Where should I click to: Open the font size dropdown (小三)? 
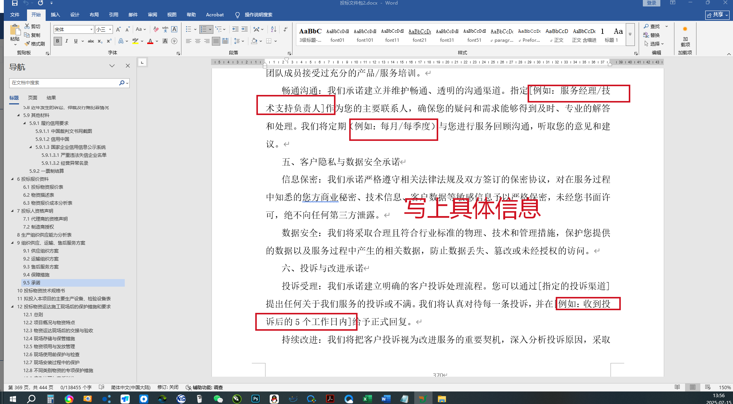[x=110, y=29]
